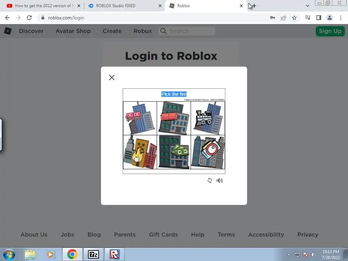Close the YouTube tab

[79, 6]
